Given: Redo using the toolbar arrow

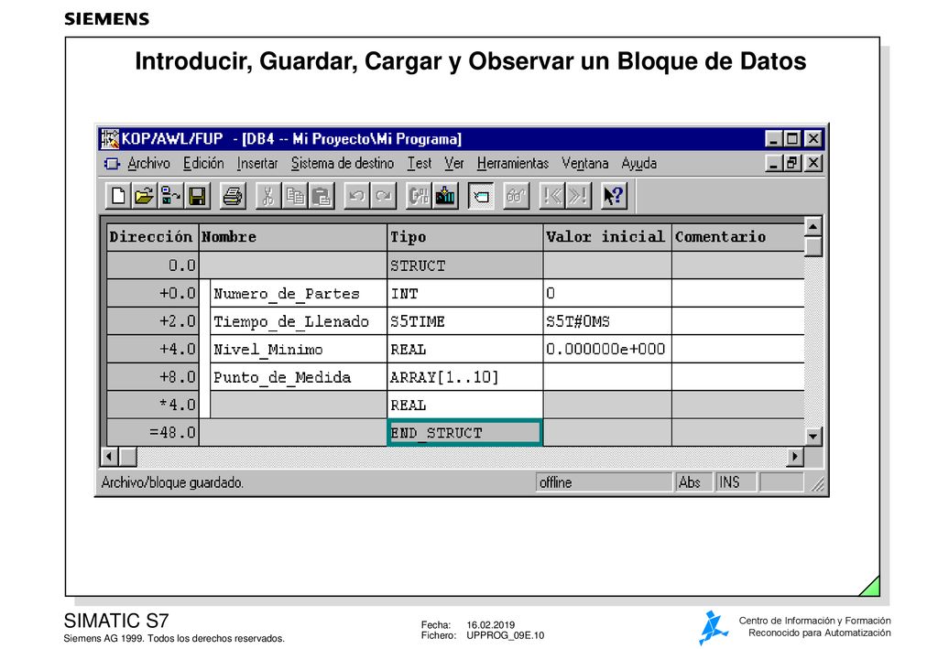Looking at the screenshot, I should (x=384, y=195).
